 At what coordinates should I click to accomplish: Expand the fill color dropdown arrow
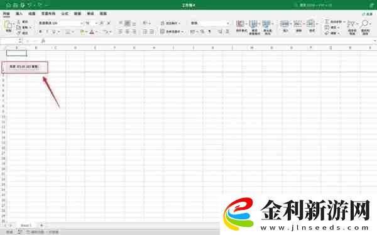(86, 32)
